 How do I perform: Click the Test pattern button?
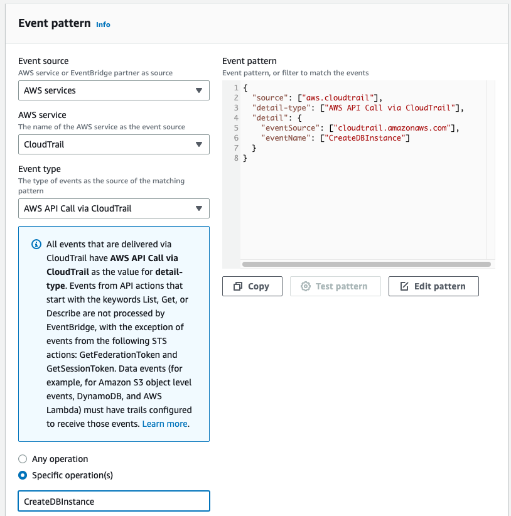pyautogui.click(x=335, y=286)
